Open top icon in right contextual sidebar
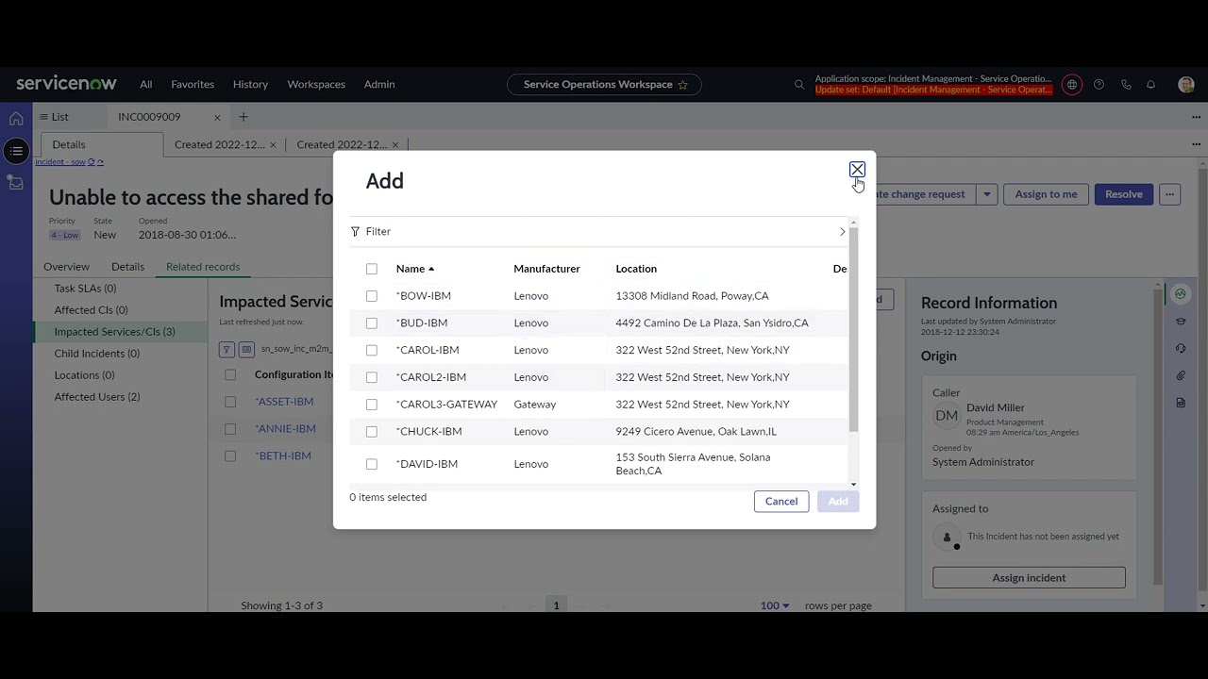 pos(1181,294)
